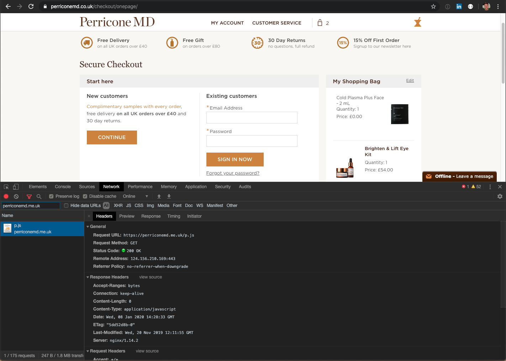Open the LinkedIn browser extension
The image size is (506, 361).
tap(459, 6)
